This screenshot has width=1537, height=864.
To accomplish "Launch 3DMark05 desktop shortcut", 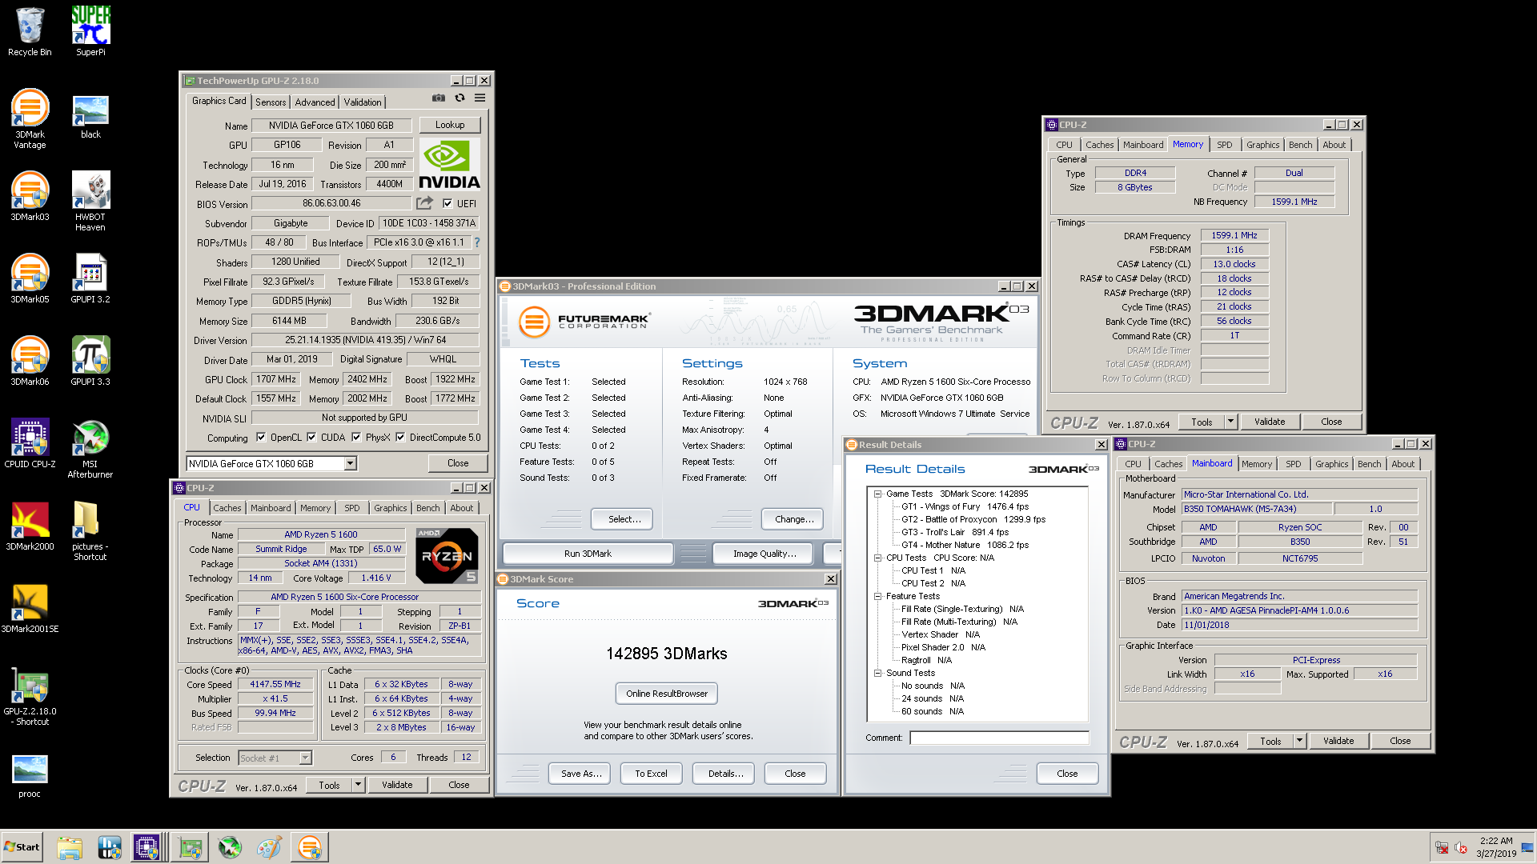I will [30, 278].
